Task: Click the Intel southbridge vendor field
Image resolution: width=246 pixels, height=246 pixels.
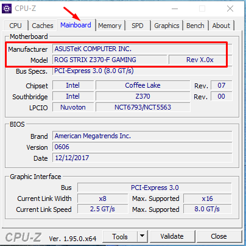Action: [x=73, y=96]
